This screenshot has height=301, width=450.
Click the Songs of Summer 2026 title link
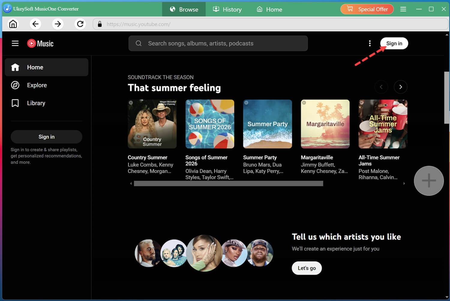[206, 161]
